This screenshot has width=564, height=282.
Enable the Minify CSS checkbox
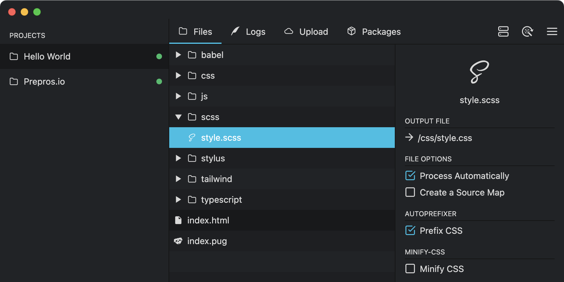point(410,269)
